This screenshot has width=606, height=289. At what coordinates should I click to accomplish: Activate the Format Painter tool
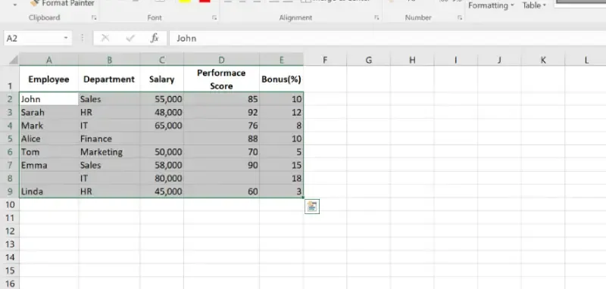62,4
